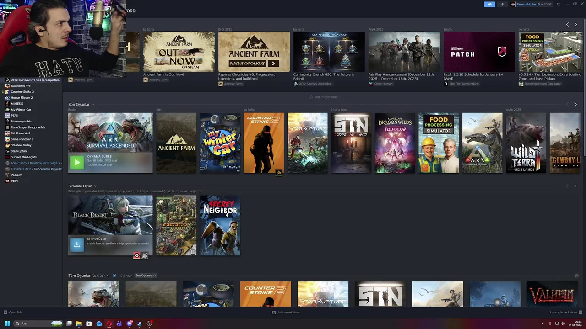
Task: Open the notifications bell
Action: tap(502, 4)
